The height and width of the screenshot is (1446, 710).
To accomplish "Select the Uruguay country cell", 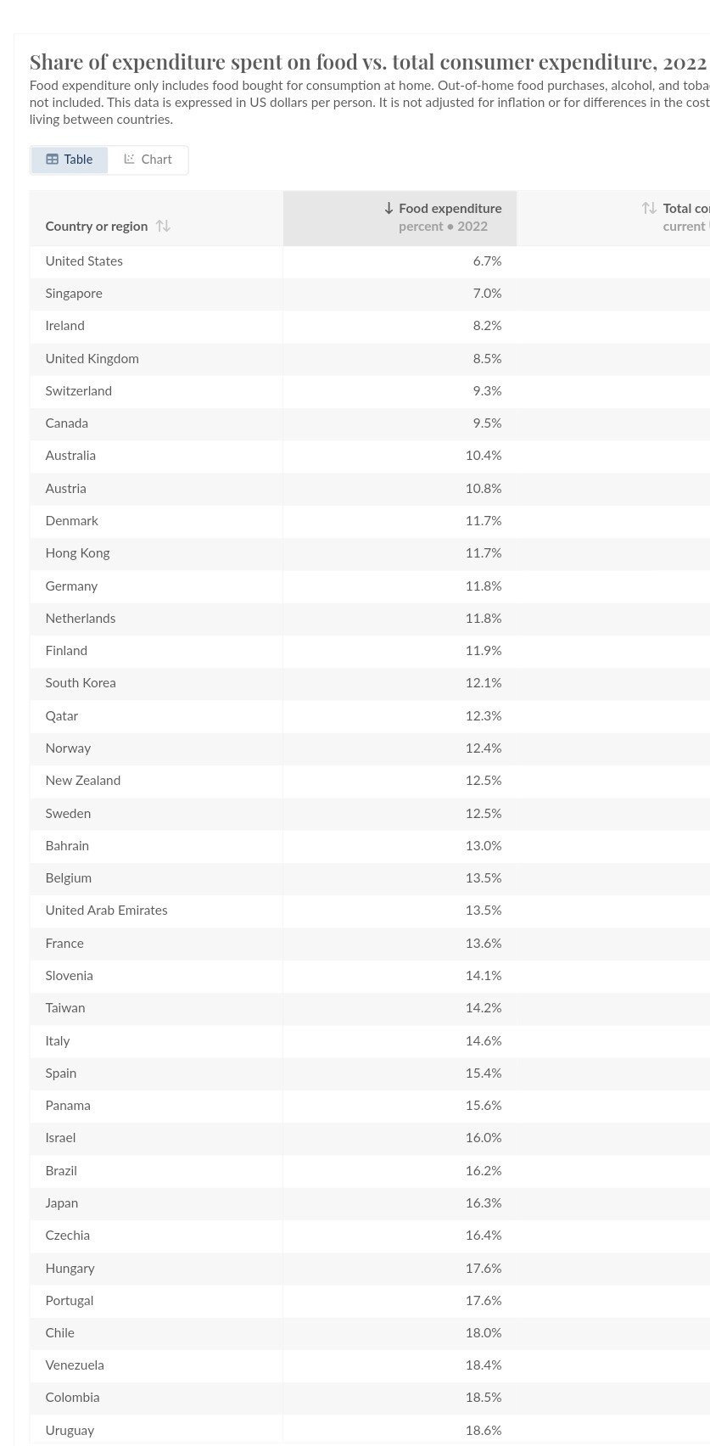I will point(70,1431).
